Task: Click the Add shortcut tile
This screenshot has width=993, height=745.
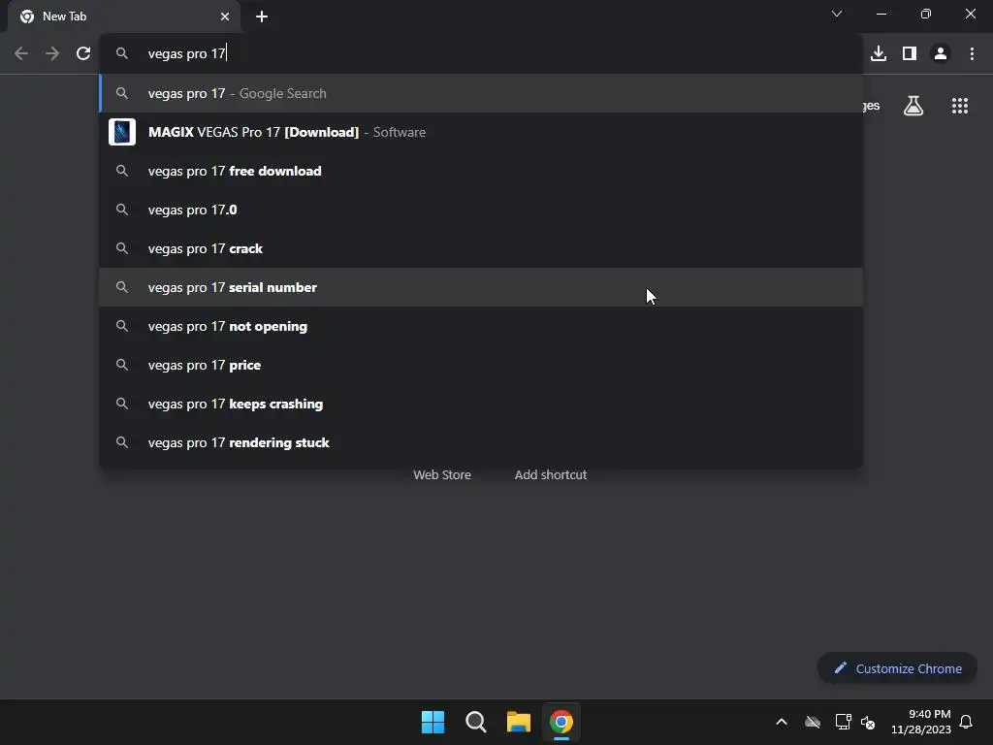Action: [x=551, y=474]
